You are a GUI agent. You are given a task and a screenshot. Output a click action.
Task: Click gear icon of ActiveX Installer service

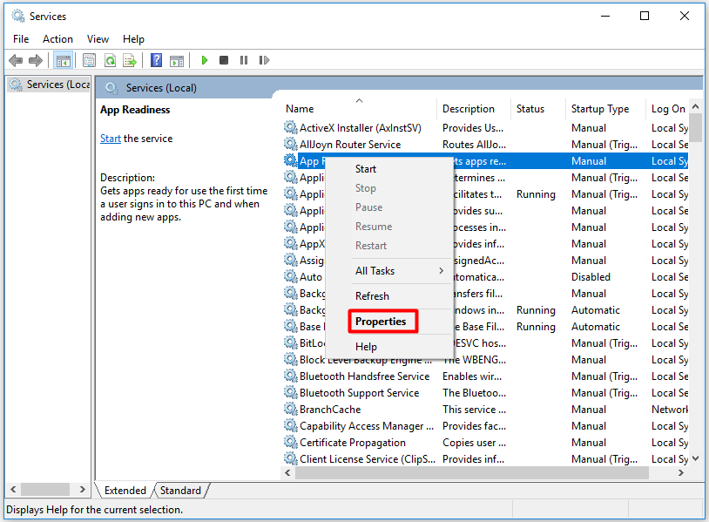(x=290, y=127)
